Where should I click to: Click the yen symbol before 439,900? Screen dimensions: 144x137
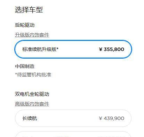[101, 118]
